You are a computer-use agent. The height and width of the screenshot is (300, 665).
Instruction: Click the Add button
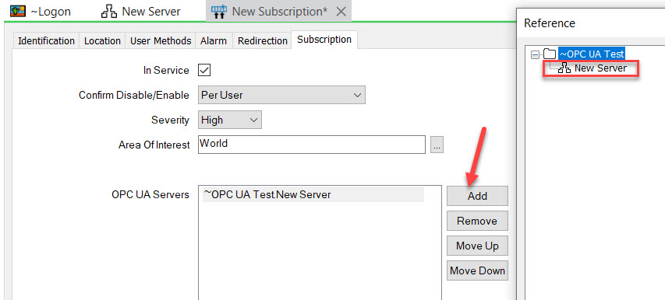pos(478,196)
